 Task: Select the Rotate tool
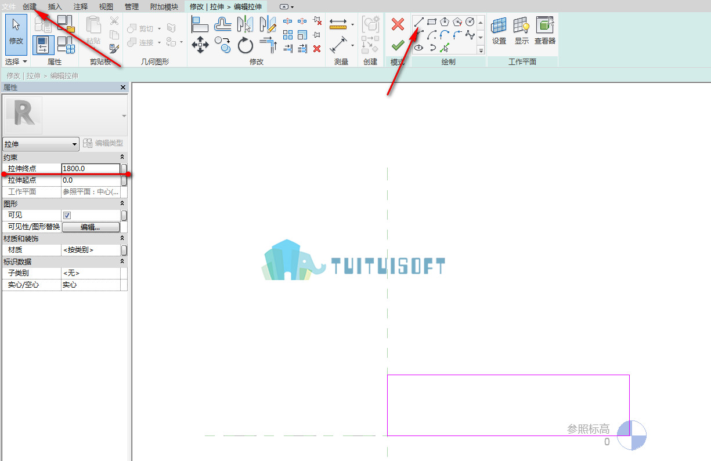click(246, 45)
